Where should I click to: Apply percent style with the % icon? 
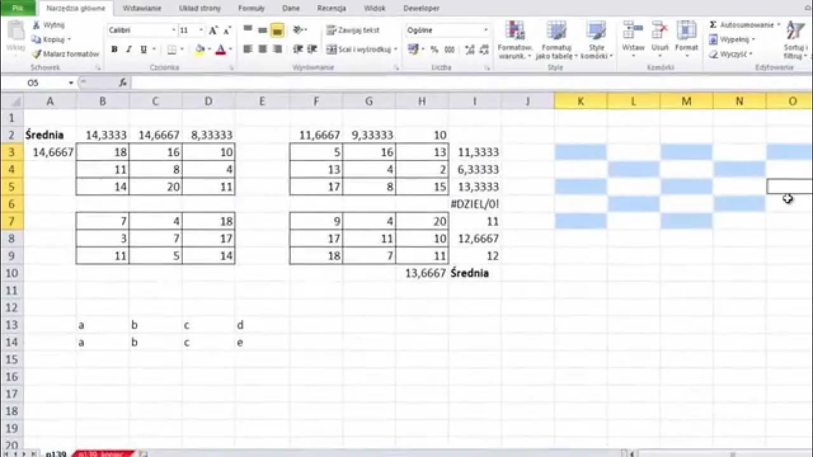[434, 50]
